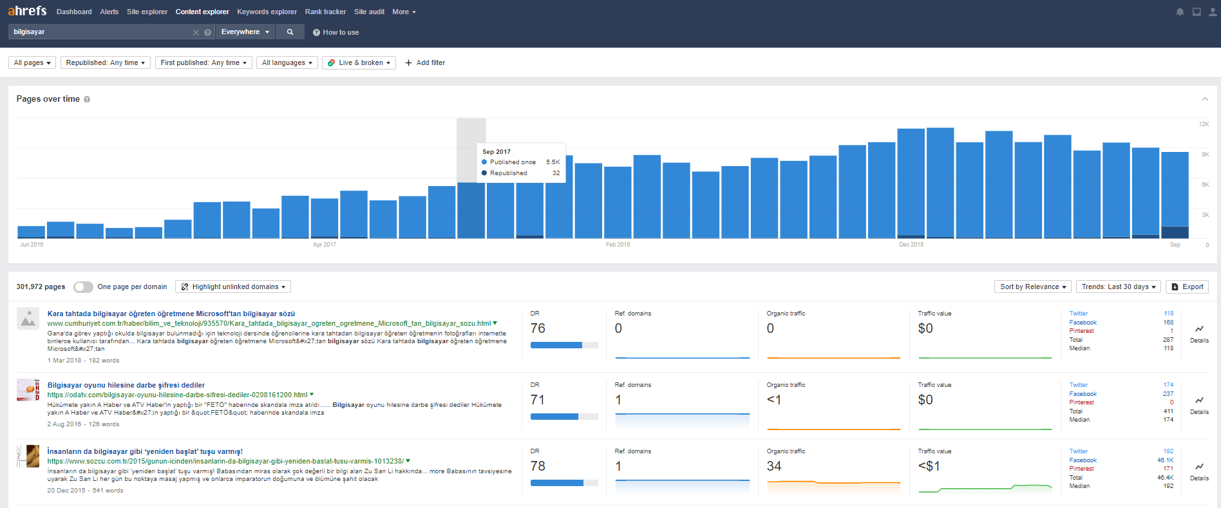1221x508 pixels.
Task: Open the cumhuriyet.com.tr result URL
Action: point(269,323)
